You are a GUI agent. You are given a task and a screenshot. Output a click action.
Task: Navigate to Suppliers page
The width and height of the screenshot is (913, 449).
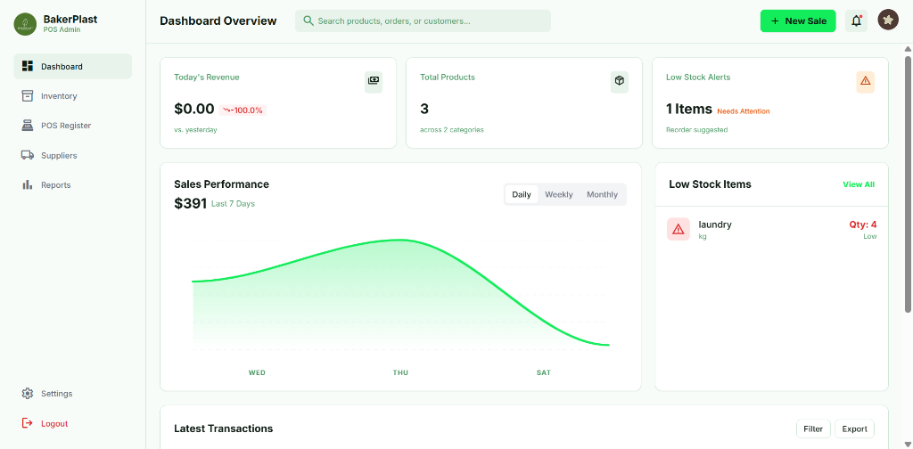pyautogui.click(x=59, y=156)
